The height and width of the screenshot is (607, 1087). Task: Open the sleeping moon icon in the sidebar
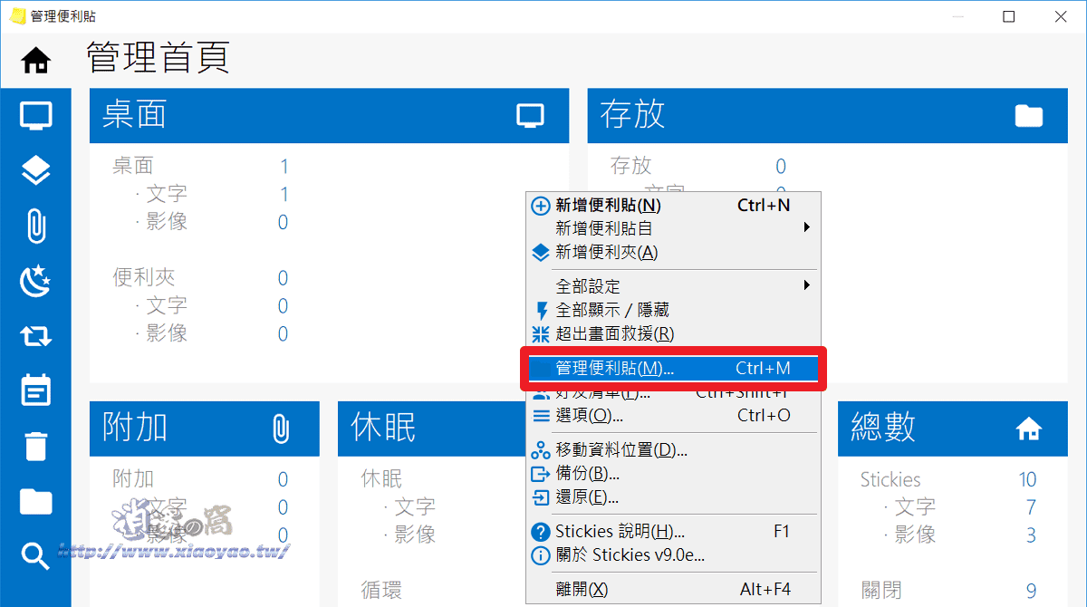[x=36, y=282]
